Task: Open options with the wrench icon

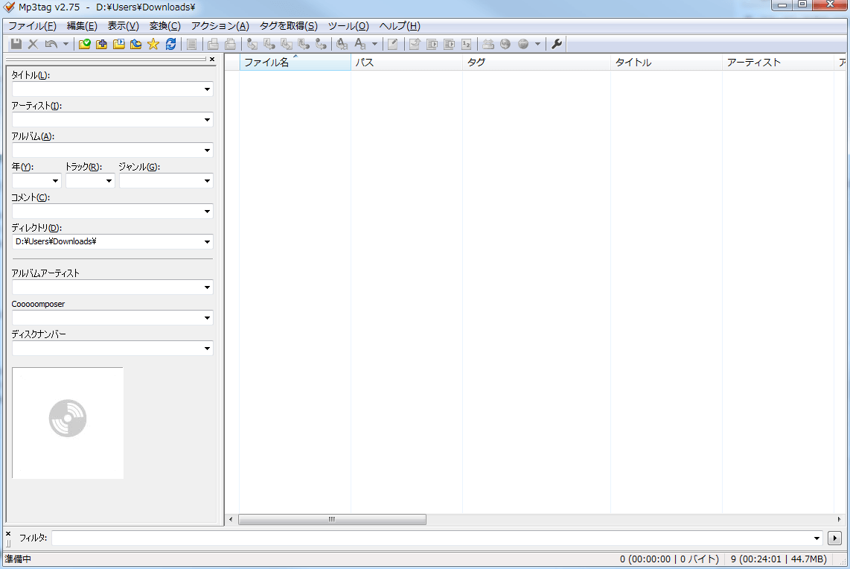Action: [x=556, y=45]
